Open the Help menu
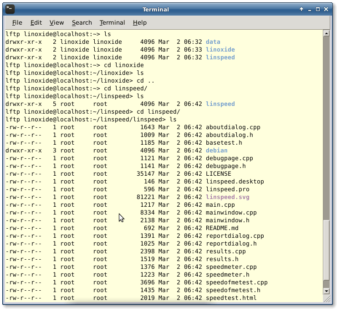The height and width of the screenshot is (309, 337). tap(139, 22)
